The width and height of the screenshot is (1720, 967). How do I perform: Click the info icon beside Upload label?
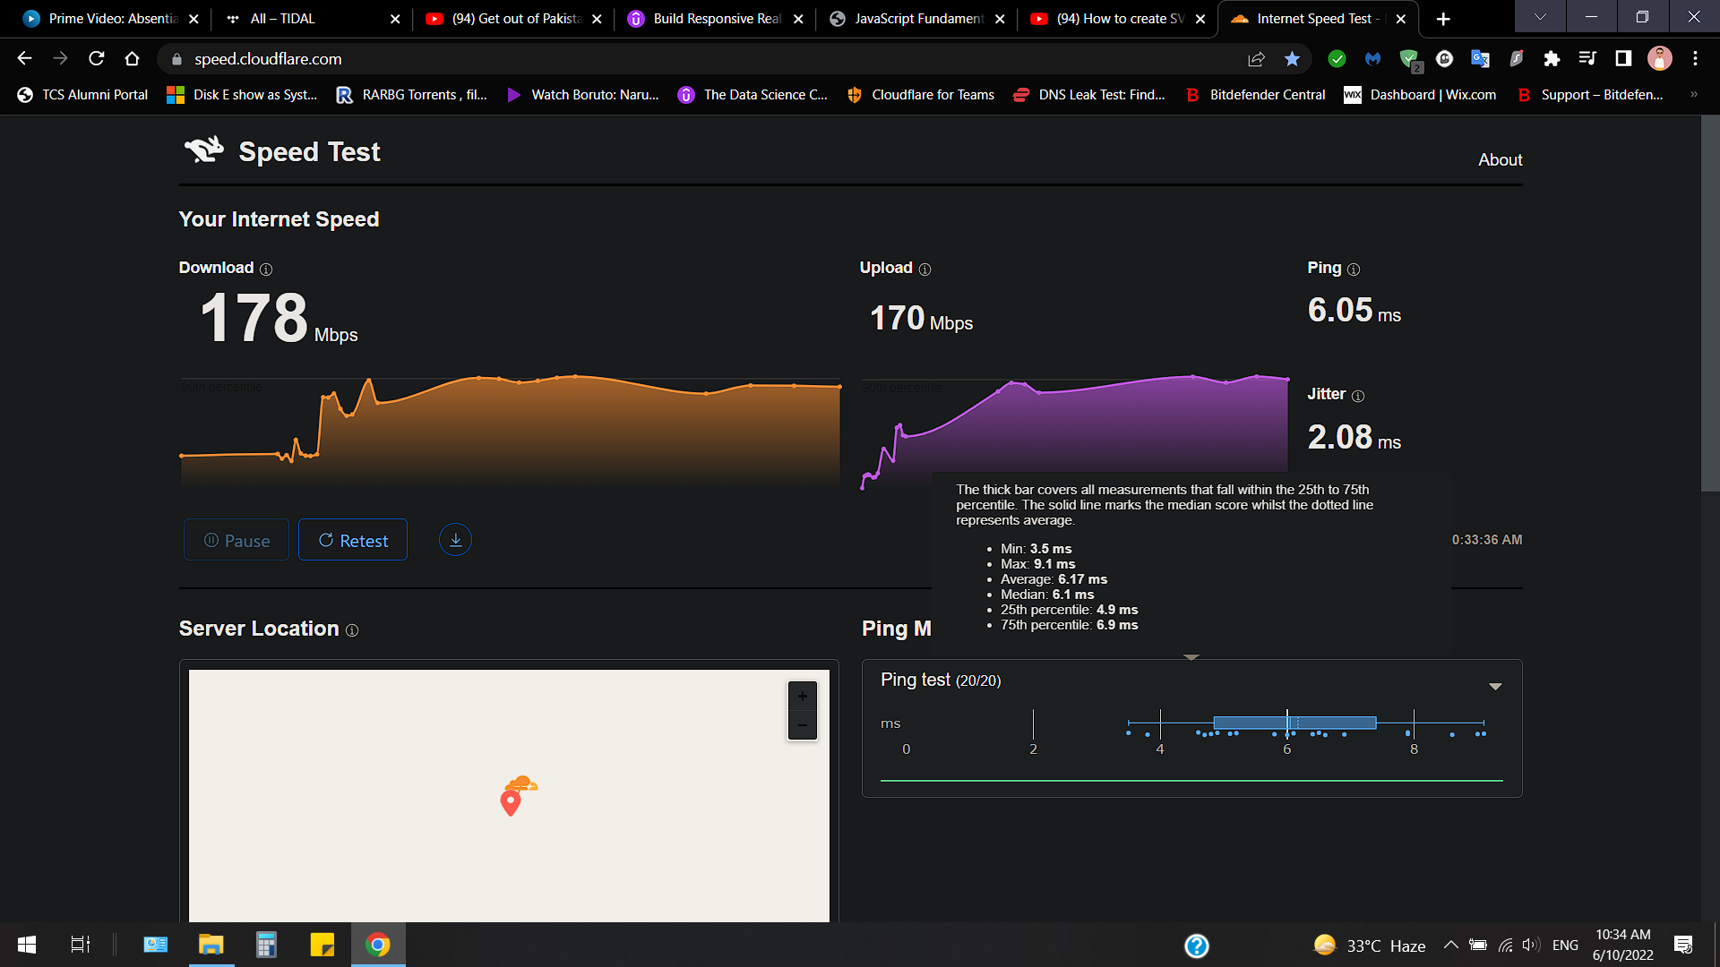[925, 270]
